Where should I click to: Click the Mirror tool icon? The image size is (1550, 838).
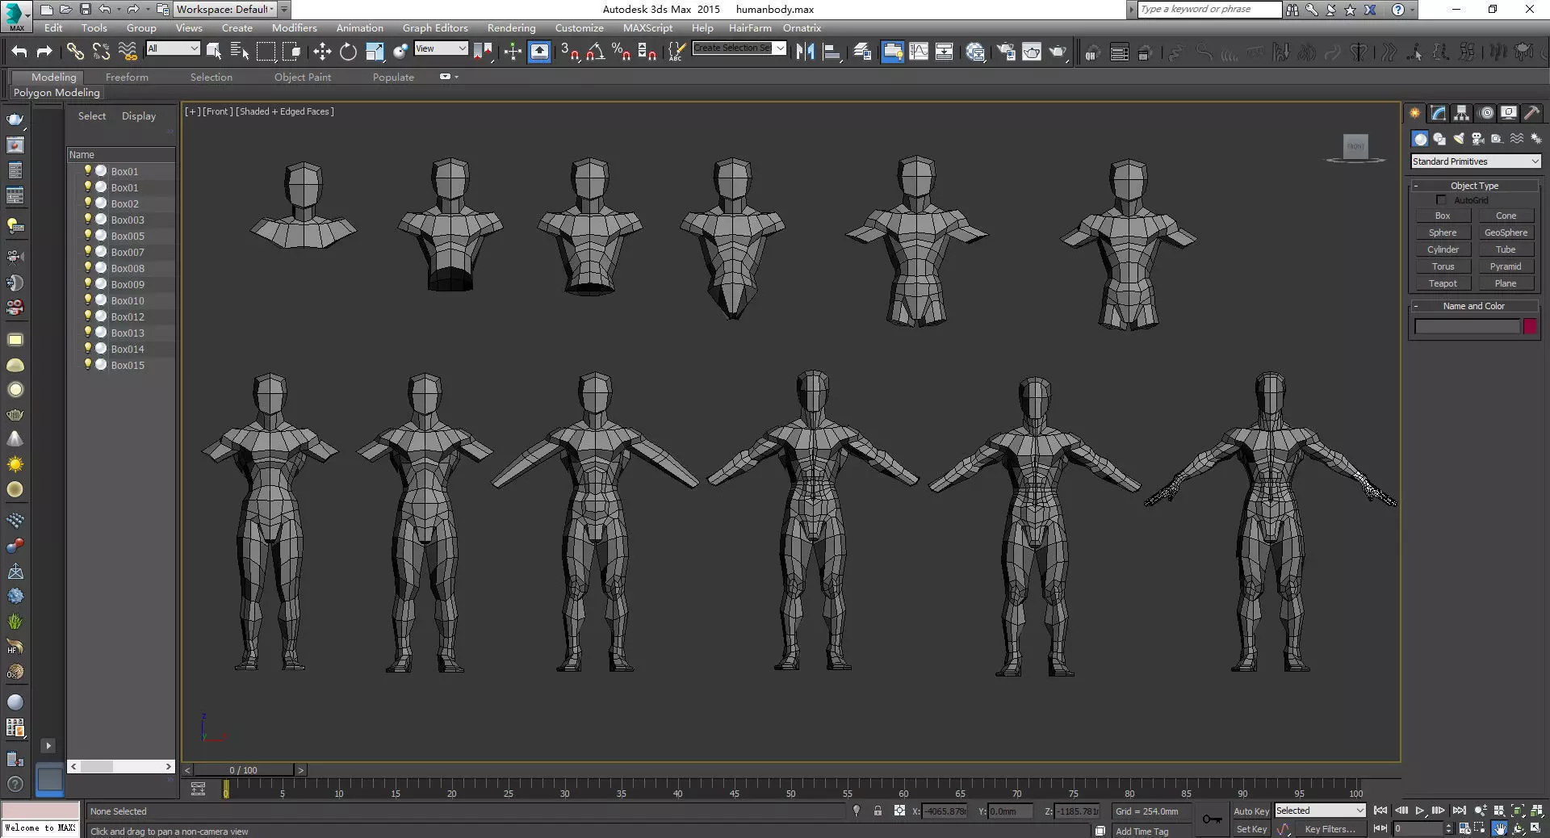tap(805, 52)
